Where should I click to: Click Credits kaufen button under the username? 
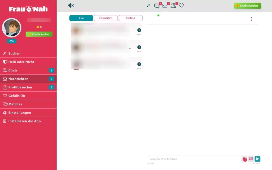tap(39, 34)
